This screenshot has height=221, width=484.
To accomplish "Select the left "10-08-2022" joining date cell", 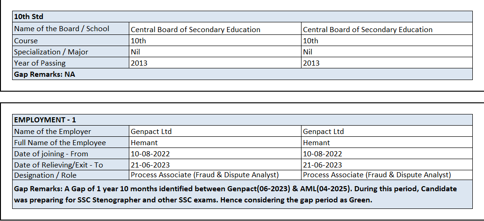I will pos(150,154).
